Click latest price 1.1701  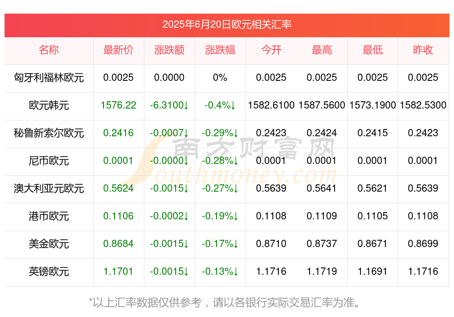click(118, 272)
